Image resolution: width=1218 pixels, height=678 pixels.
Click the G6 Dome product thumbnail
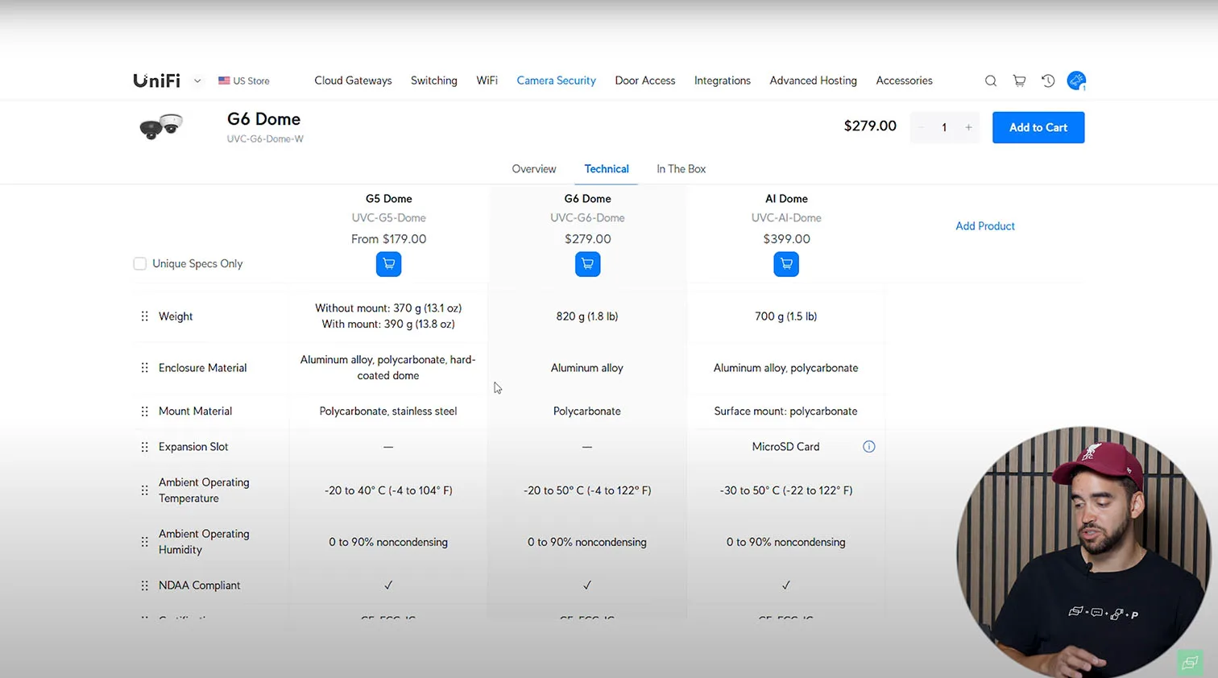point(161,126)
